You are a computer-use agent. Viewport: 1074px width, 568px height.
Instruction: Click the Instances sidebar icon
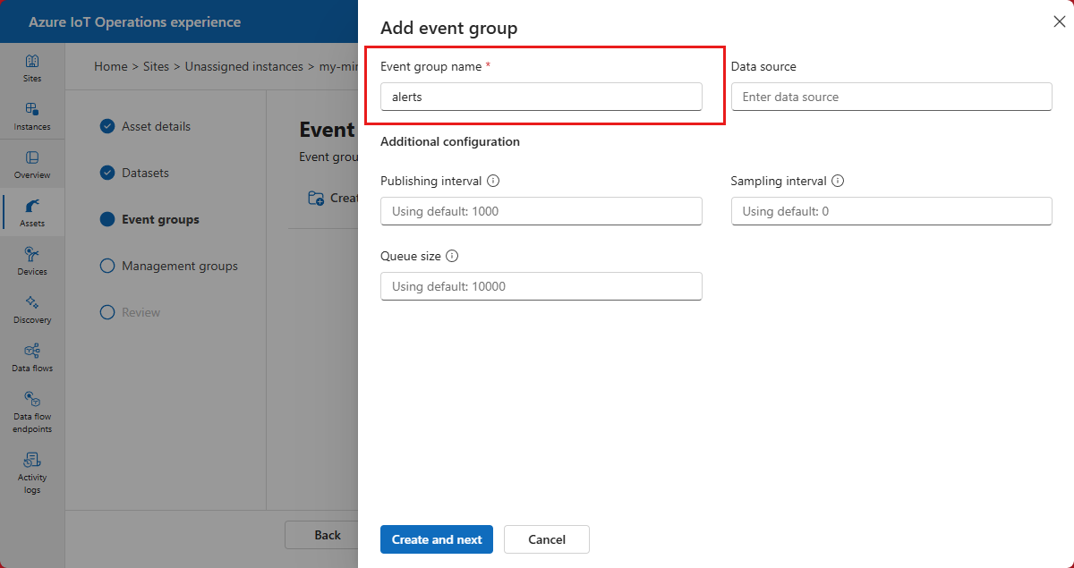pos(32,115)
